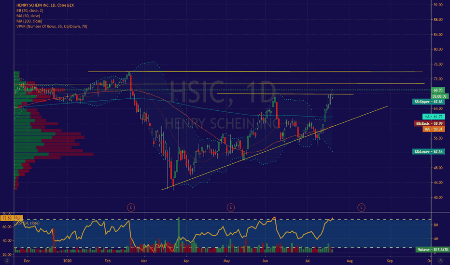Click the RSI 72.60 value tag
The width and height of the screenshot is (450, 265).
pyautogui.click(x=12, y=218)
